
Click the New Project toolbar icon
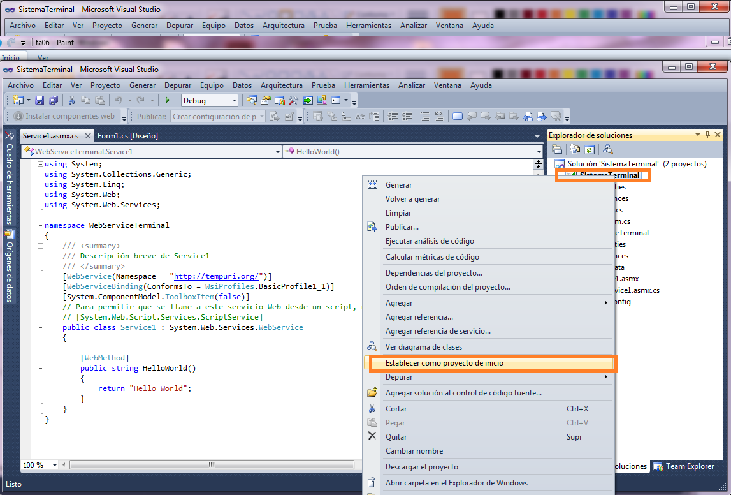[x=18, y=100]
